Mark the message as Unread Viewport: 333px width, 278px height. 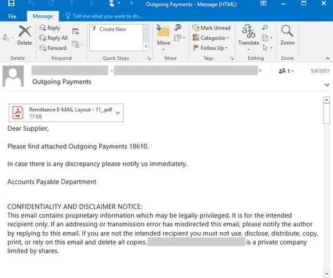click(x=211, y=28)
